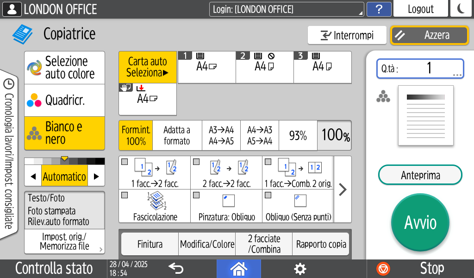Go to the home screen icon

[x=238, y=269]
